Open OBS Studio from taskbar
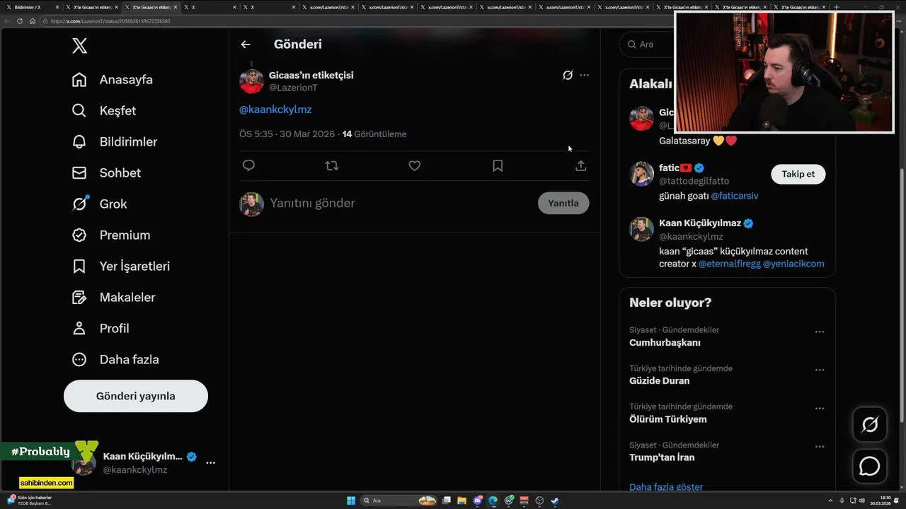This screenshot has height=509, width=906. (x=539, y=501)
